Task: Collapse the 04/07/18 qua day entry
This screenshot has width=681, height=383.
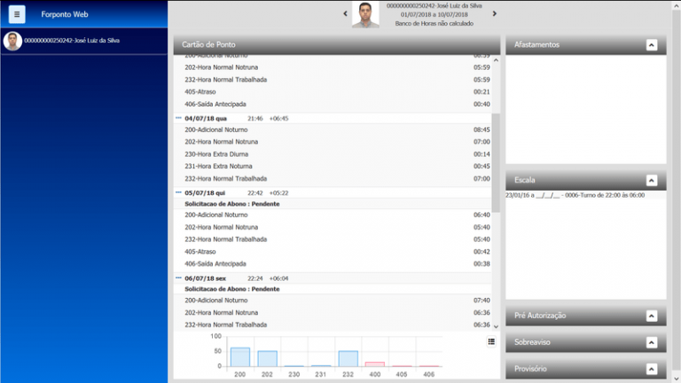Action: pyautogui.click(x=178, y=118)
